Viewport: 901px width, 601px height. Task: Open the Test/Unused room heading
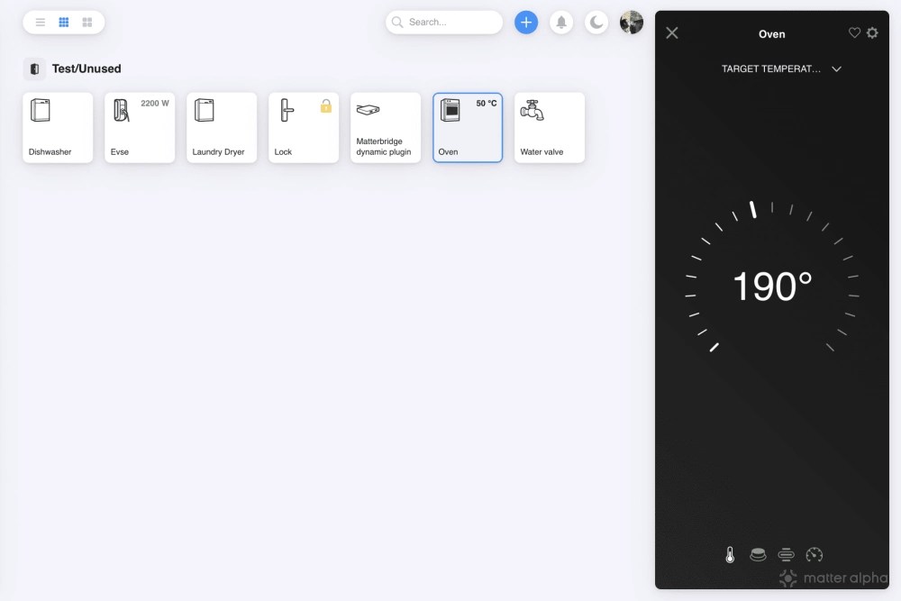click(86, 68)
